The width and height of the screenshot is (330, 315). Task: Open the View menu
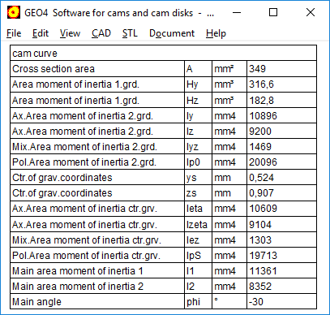(70, 33)
